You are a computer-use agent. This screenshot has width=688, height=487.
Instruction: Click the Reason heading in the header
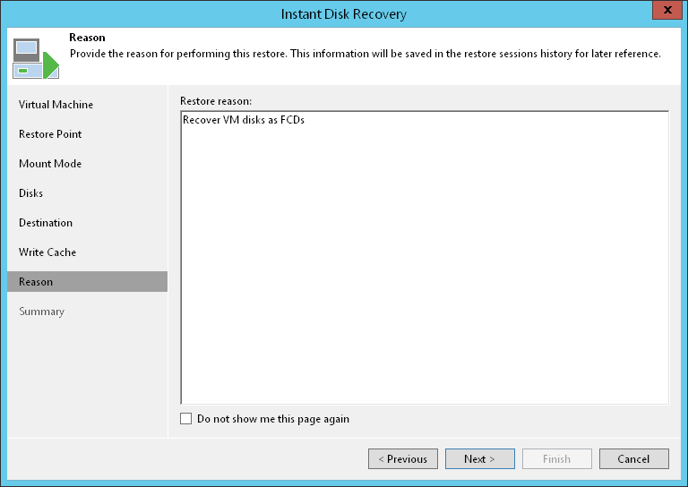tap(87, 38)
